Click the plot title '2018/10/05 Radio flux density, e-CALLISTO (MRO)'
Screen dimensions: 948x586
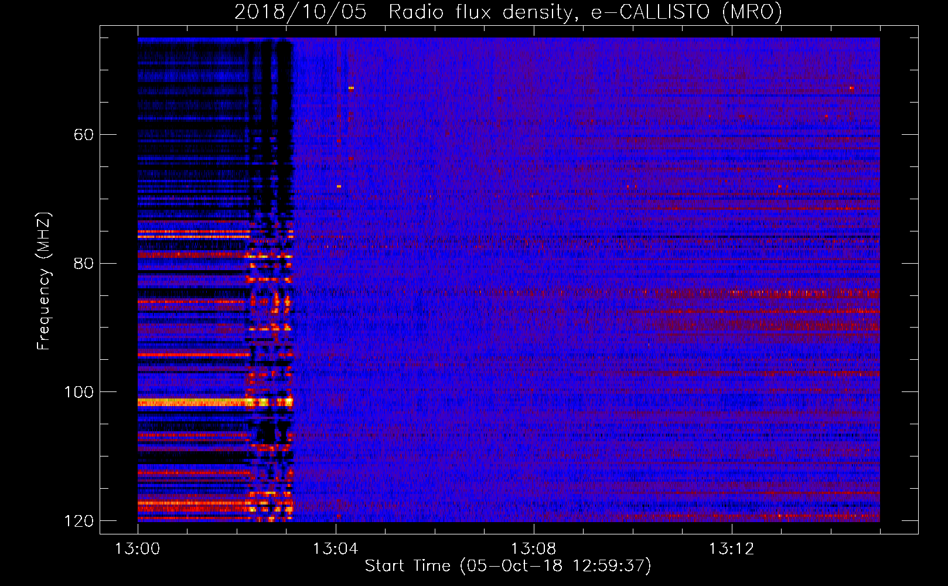(x=508, y=12)
